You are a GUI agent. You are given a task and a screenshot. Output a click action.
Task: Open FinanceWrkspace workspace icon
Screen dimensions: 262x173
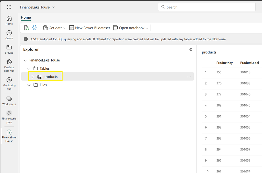coord(9,117)
